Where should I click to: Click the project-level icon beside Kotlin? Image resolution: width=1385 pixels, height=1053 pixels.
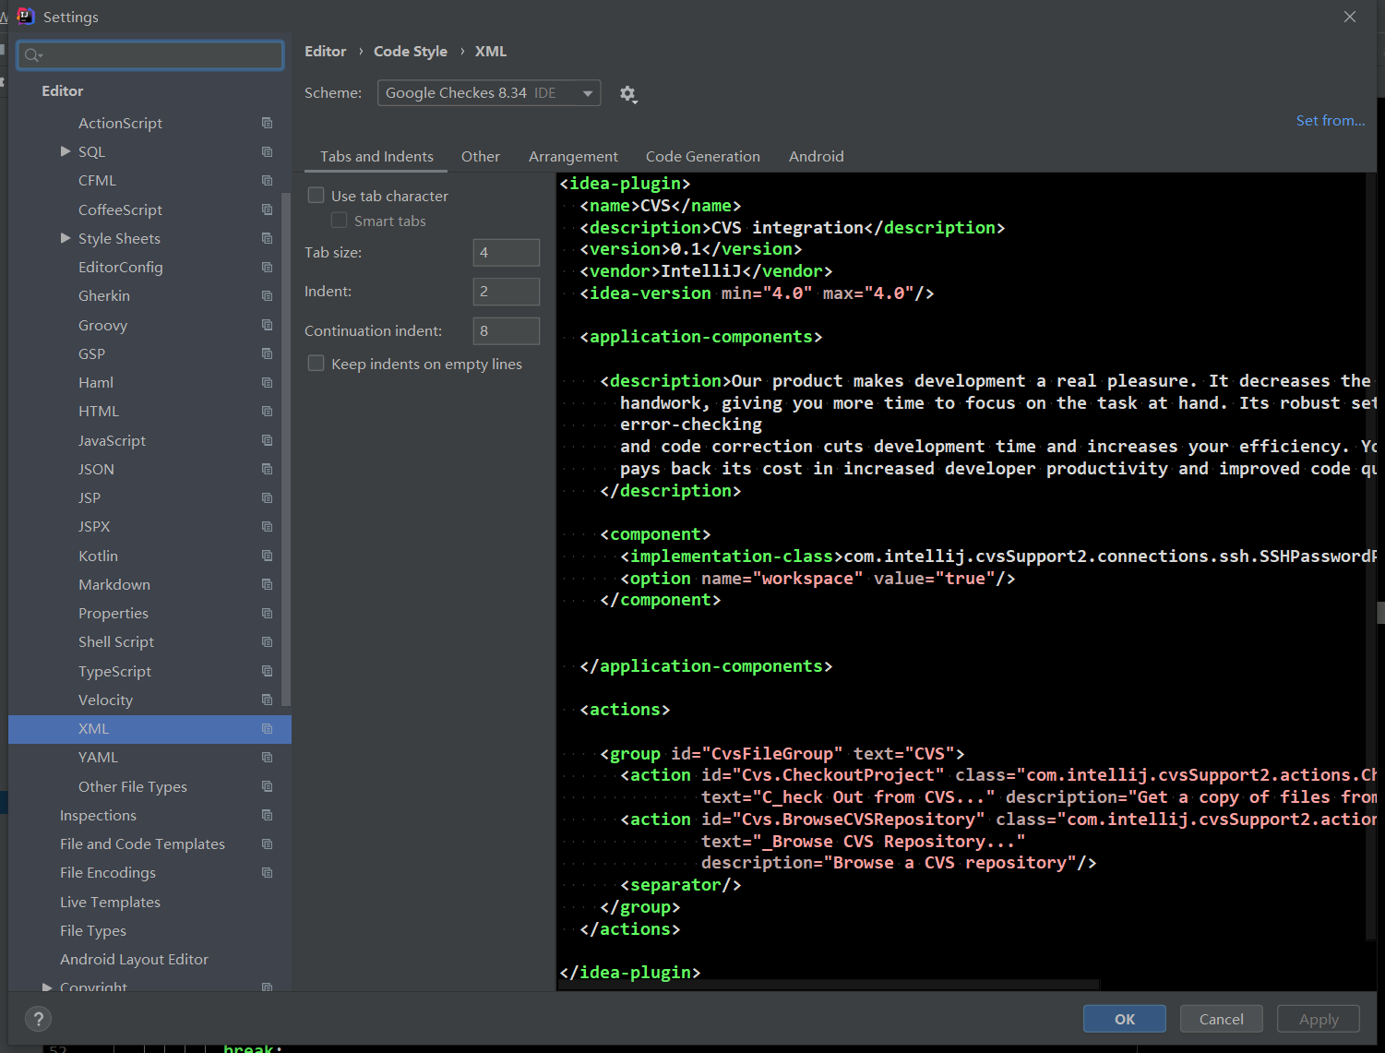pyautogui.click(x=267, y=556)
